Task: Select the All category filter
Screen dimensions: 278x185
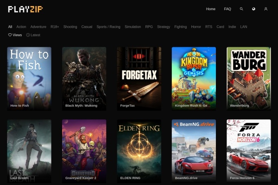Action: pyautogui.click(x=10, y=27)
